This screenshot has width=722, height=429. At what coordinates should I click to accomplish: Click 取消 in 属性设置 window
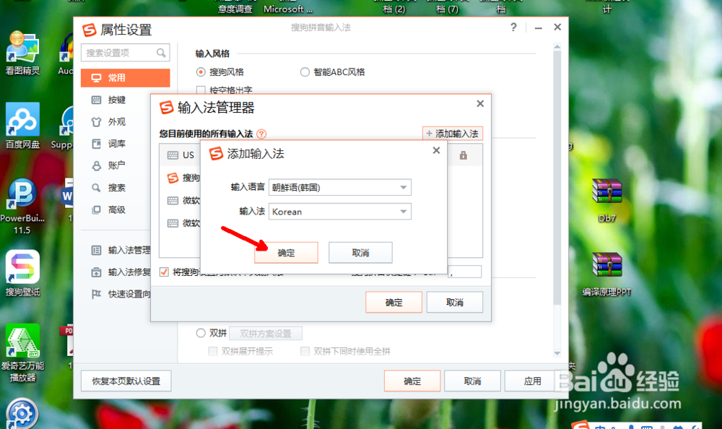(x=472, y=381)
